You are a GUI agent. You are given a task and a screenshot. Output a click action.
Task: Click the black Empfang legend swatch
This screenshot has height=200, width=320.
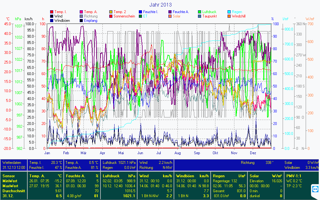coord(81,21)
